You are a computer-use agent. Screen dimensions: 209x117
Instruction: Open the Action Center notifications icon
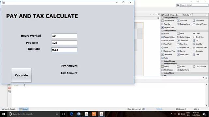coord(204,114)
